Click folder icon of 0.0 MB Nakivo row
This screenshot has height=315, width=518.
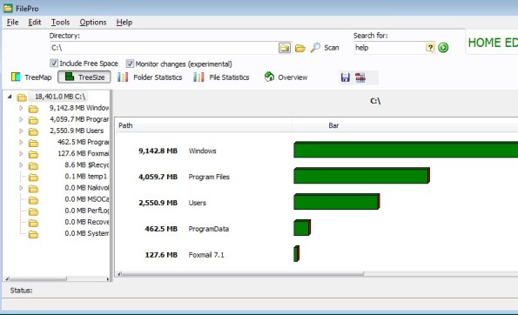33,189
